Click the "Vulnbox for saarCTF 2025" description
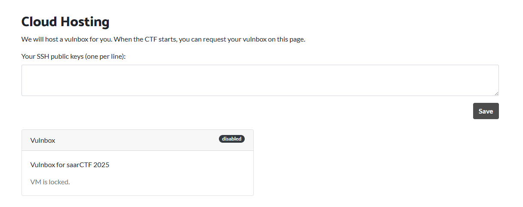The width and height of the screenshot is (523, 207). click(x=70, y=165)
